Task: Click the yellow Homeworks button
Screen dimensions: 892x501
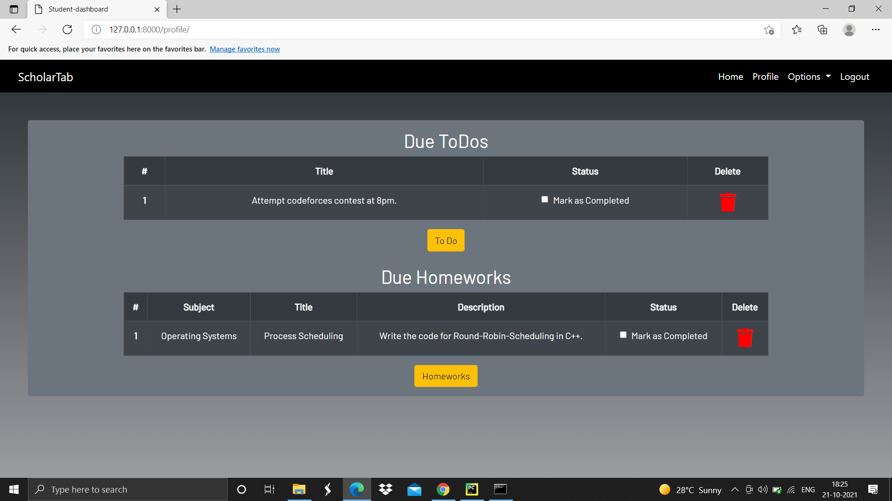Action: (446, 376)
